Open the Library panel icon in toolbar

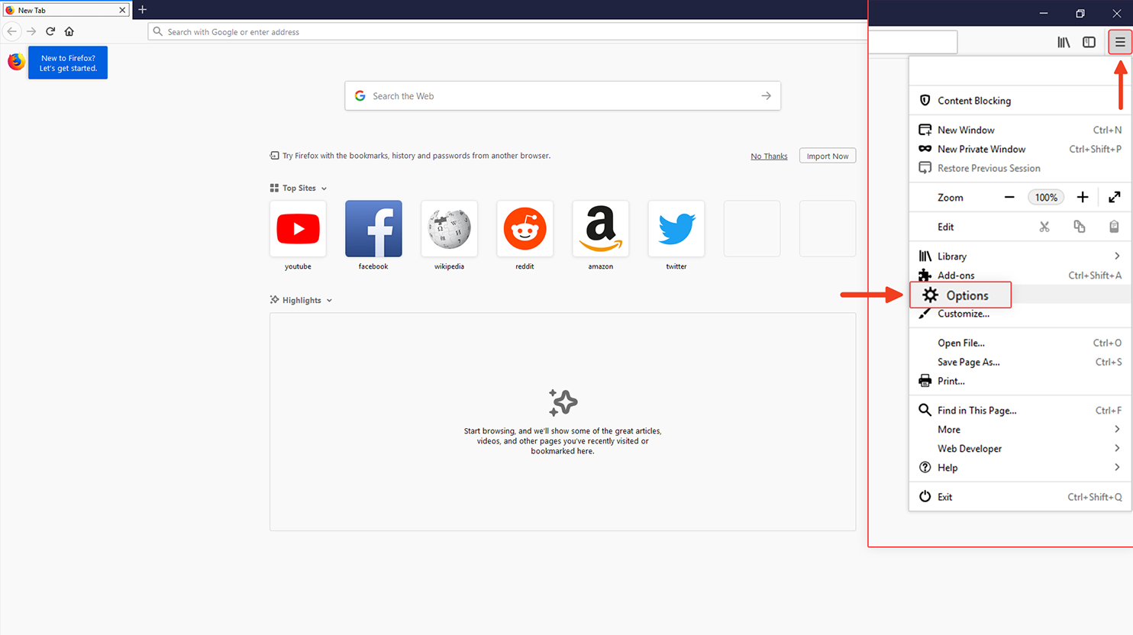tap(1064, 42)
